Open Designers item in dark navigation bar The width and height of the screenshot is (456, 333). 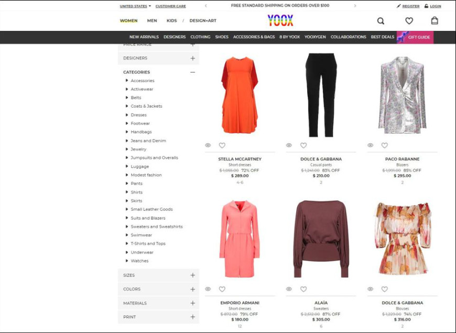point(175,37)
